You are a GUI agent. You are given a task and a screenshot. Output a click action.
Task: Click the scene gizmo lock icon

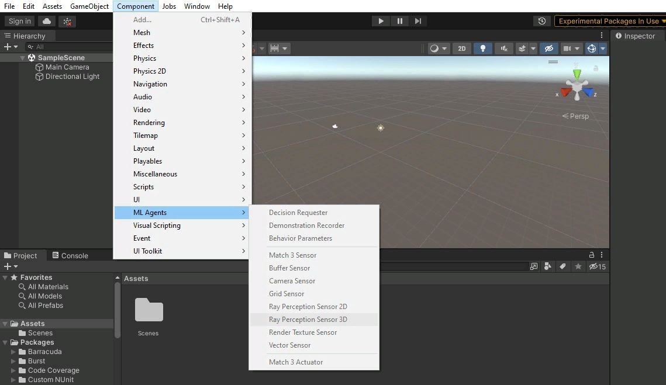(596, 68)
